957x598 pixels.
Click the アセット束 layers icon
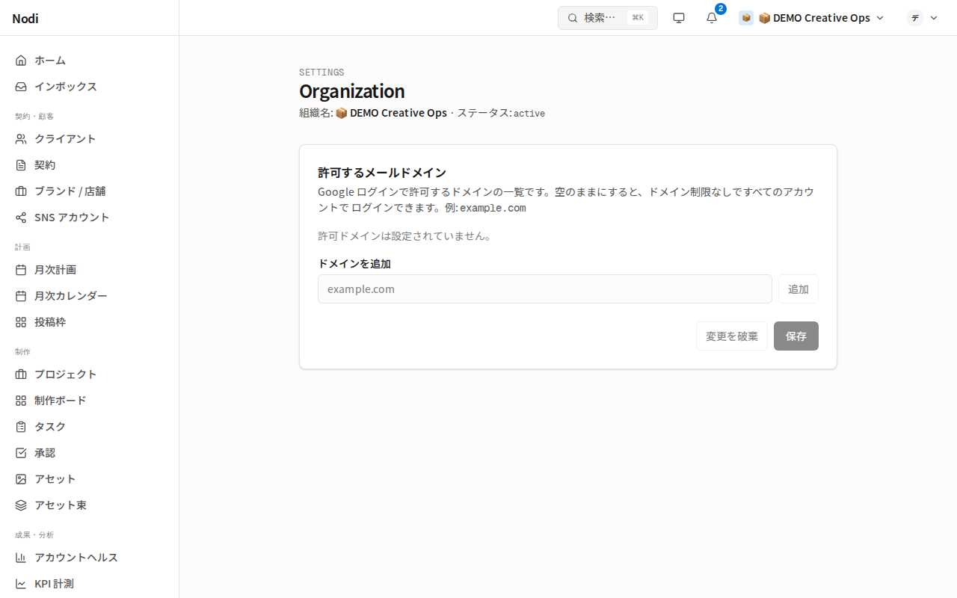[21, 505]
